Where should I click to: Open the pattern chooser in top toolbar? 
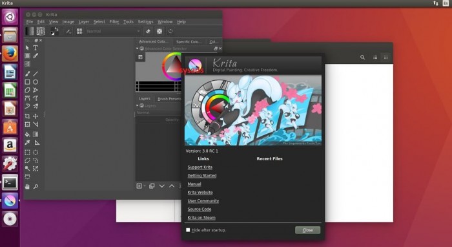pyautogui.click(x=41, y=31)
